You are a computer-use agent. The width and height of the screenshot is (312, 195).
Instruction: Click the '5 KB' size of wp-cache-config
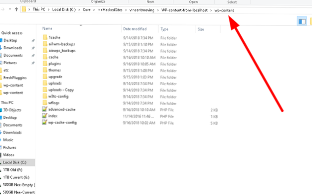coord(214,123)
